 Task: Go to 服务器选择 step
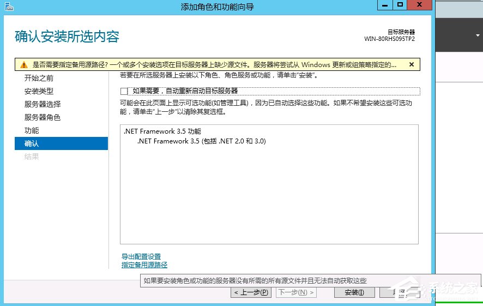[x=43, y=104]
